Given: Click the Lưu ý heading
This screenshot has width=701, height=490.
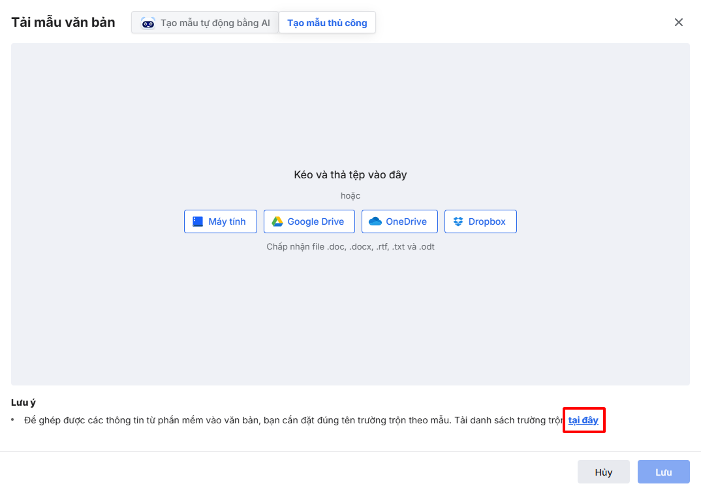Looking at the screenshot, I should pyautogui.click(x=23, y=402).
